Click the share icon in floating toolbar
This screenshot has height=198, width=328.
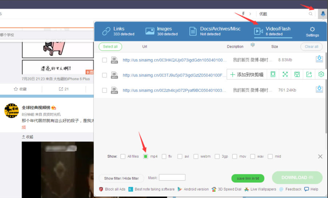click(309, 74)
